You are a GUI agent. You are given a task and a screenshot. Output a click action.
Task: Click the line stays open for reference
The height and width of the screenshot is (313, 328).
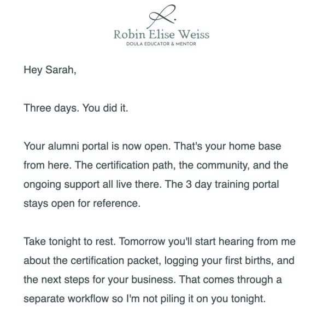tap(82, 204)
